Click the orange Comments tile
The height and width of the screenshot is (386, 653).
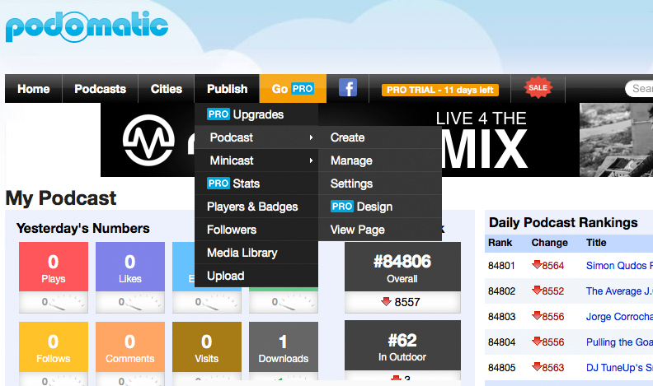(x=130, y=347)
